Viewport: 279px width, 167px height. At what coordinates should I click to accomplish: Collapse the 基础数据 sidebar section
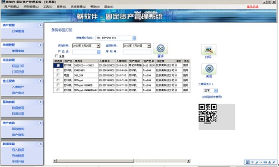coord(40,102)
